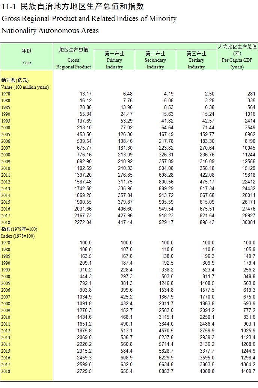Click the tertiary industry index 1770.0
The image size is (258, 388).
click(207, 297)
